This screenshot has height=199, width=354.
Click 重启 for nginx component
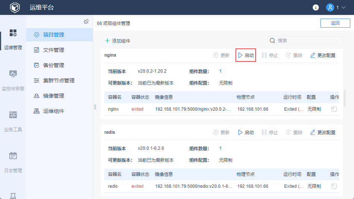tap(294, 56)
